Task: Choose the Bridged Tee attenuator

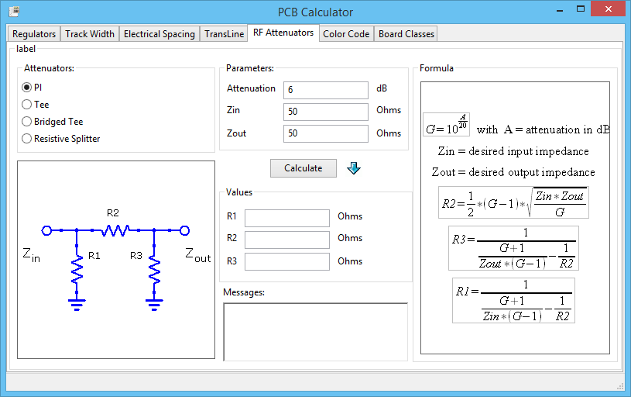Action: click(27, 122)
